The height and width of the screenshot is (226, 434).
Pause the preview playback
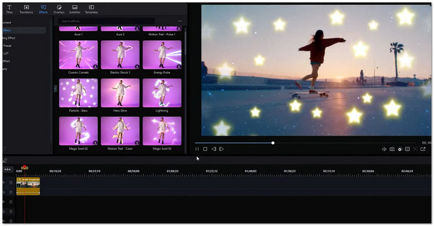pos(197,149)
